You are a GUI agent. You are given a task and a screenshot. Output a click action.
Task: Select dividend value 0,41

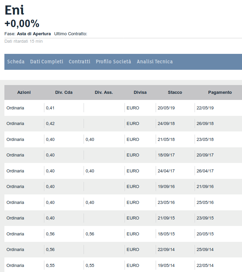point(50,108)
